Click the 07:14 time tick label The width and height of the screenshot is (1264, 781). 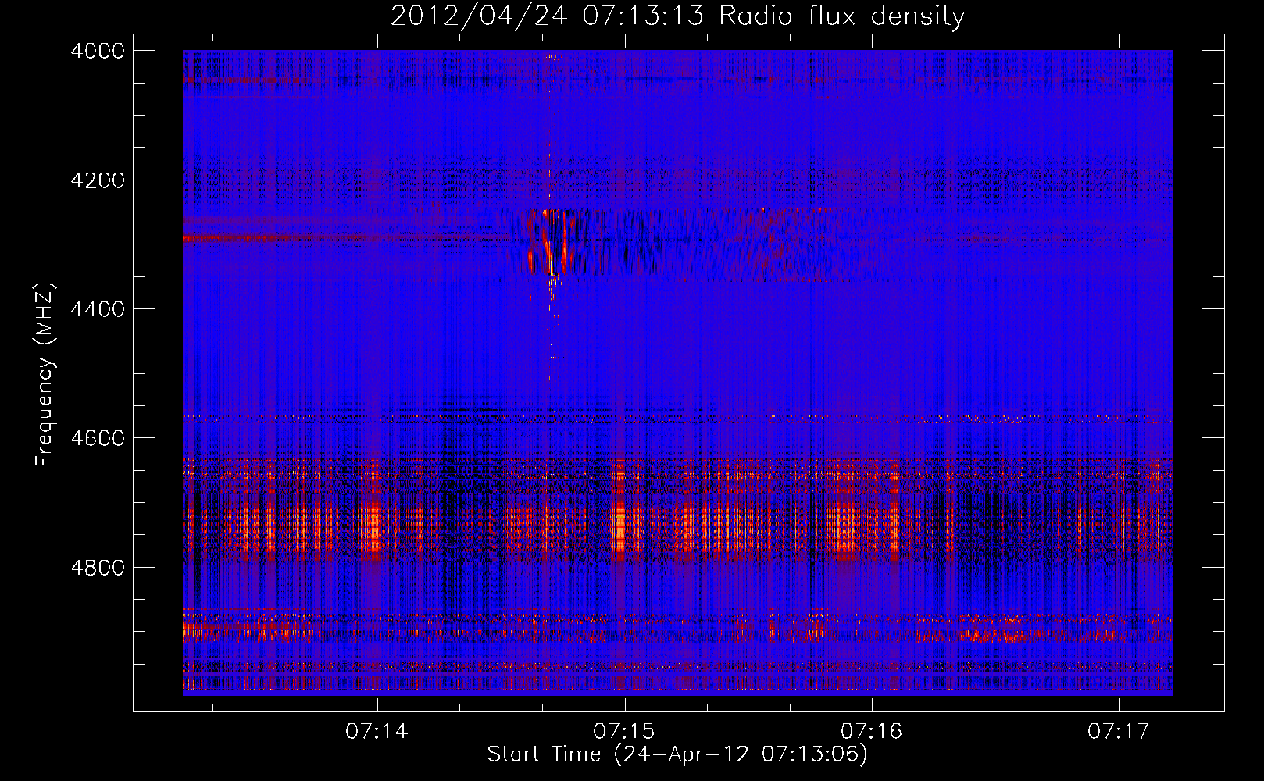(x=377, y=732)
